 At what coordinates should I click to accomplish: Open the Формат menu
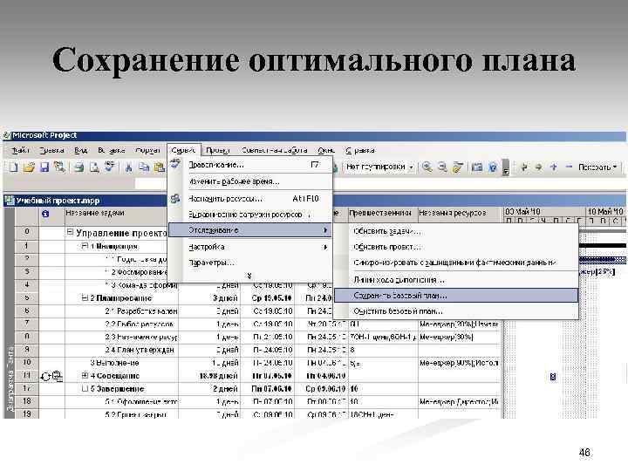click(147, 151)
